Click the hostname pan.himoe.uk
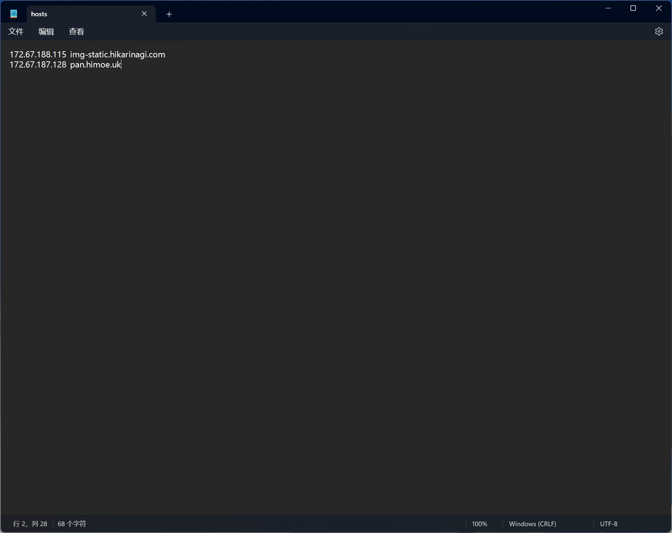 [x=95, y=65]
